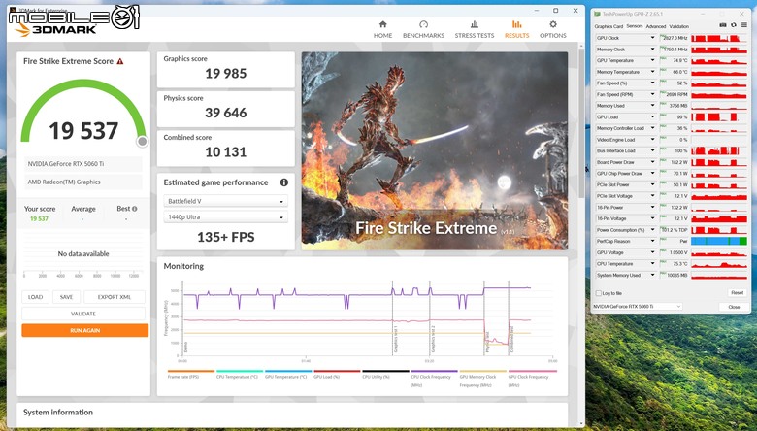Select the Sensors tab in GPU-Z
757x431 pixels.
[x=635, y=26]
